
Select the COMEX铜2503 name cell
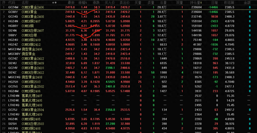coord(31,82)
